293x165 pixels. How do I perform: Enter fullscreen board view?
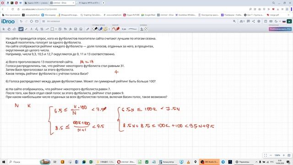tap(266, 155)
